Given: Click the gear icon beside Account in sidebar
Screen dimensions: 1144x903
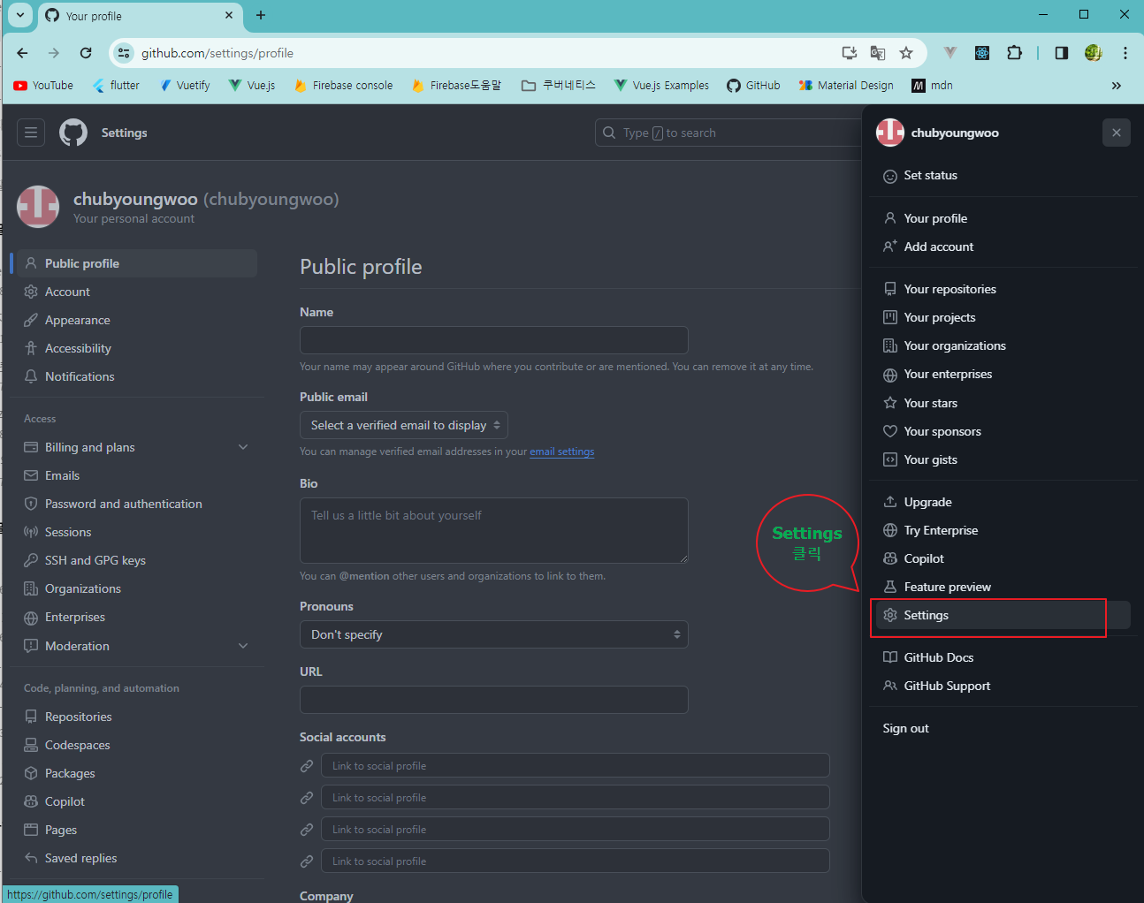Looking at the screenshot, I should tap(31, 292).
